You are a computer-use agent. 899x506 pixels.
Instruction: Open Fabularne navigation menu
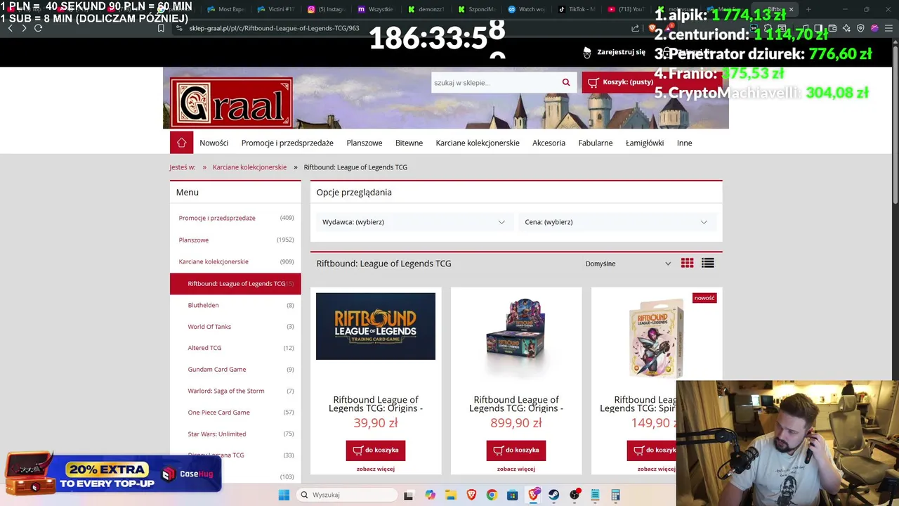coord(596,143)
